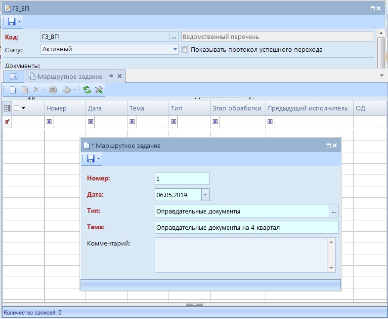Open the Дата calendar dropdown arrow
The image size is (388, 319).
(x=206, y=195)
